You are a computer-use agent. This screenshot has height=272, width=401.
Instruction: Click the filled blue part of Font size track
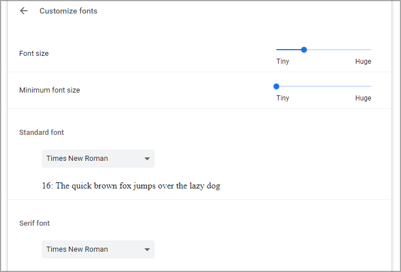pyautogui.click(x=289, y=50)
